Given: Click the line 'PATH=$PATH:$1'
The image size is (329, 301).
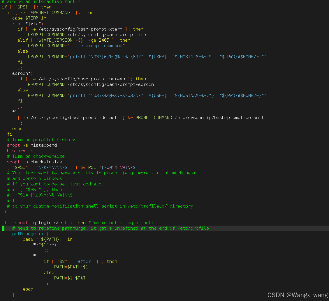Looking at the screenshot, I should tap(71, 267).
